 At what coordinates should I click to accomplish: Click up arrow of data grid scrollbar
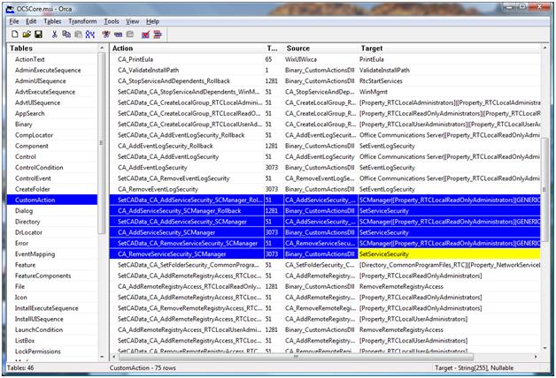coord(544,48)
